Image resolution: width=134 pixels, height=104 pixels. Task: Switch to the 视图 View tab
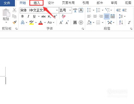pyautogui.click(x=128, y=3)
